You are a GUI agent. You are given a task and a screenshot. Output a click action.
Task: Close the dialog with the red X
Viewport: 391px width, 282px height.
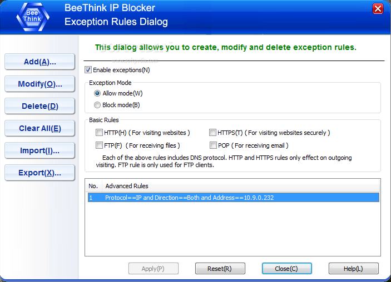click(378, 9)
